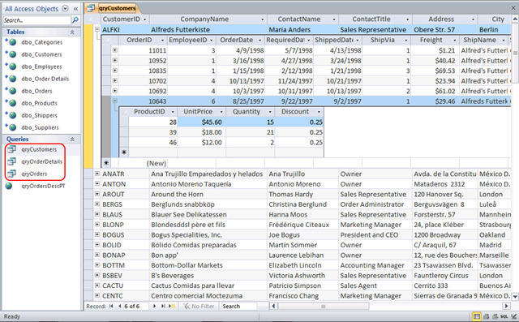Viewport: 519px width, 322px height.
Task: Switch to PivotChart View in status bar
Action: click(495, 316)
